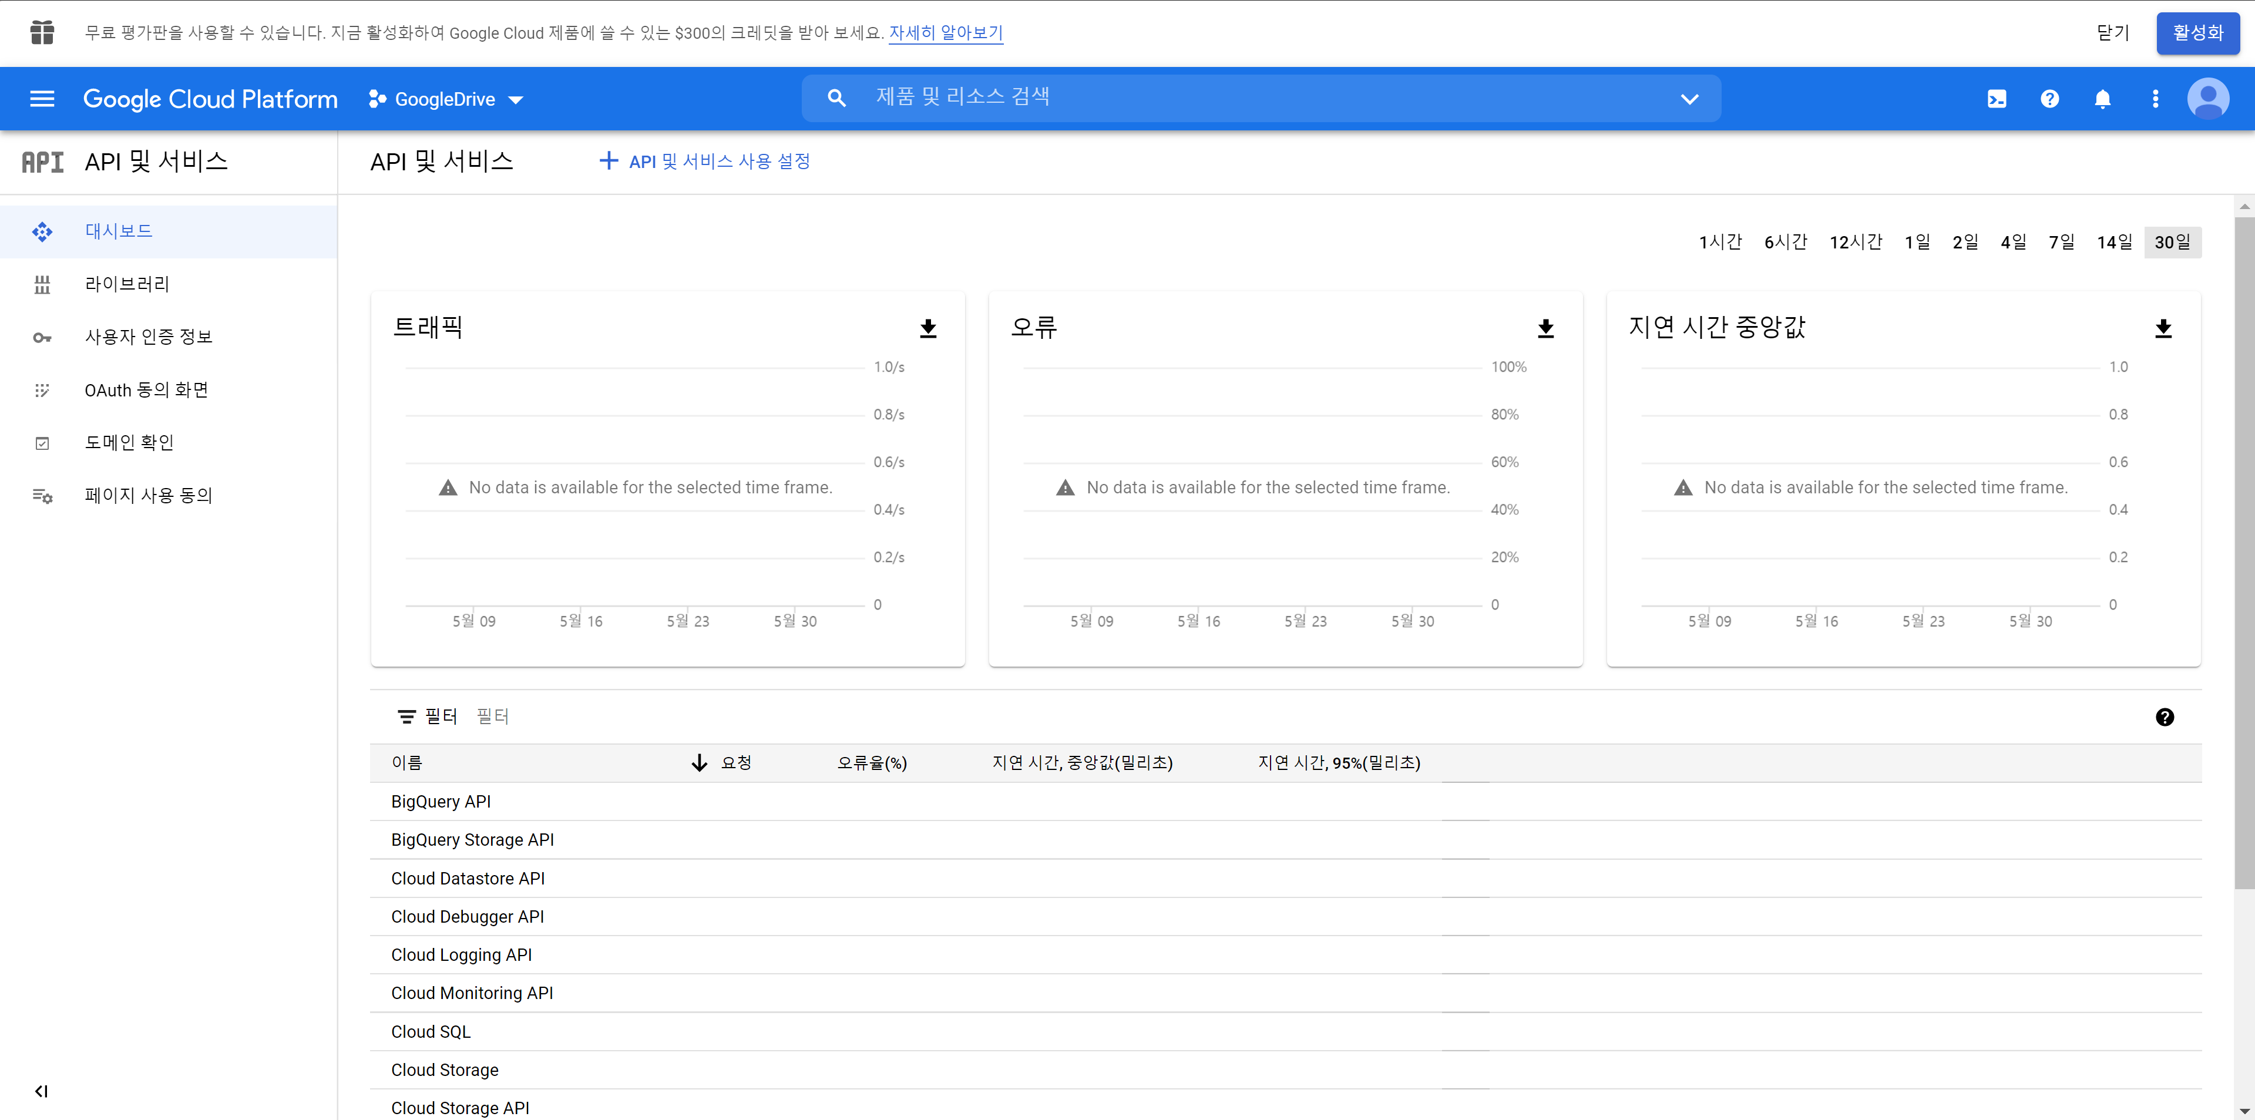Activate Cloud Shell terminal icon

tap(1997, 99)
